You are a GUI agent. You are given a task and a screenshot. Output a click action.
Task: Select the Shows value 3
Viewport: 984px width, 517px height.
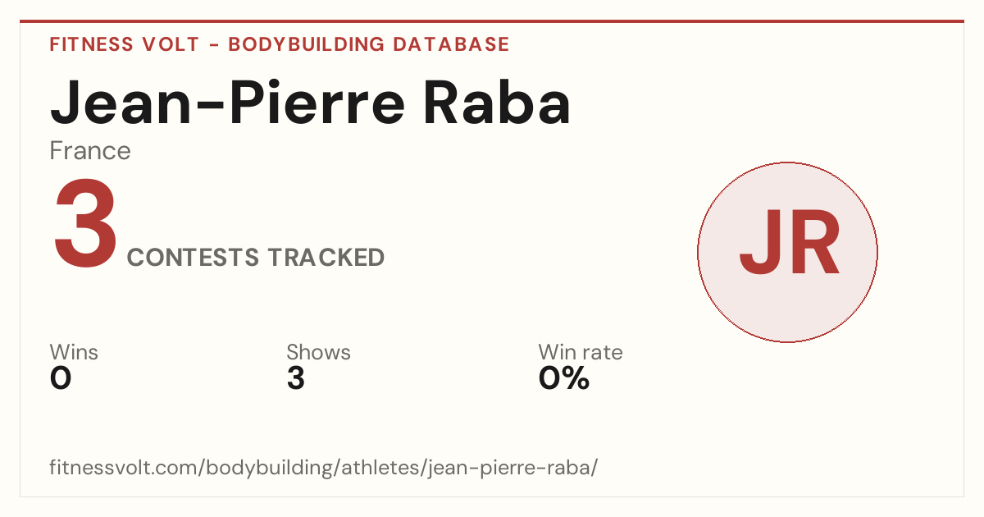pyautogui.click(x=296, y=379)
